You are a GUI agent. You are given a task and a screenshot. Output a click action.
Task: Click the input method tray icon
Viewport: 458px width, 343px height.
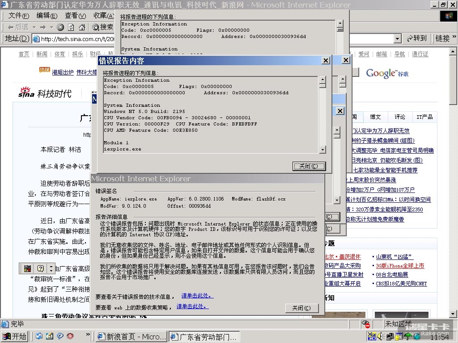372,337
